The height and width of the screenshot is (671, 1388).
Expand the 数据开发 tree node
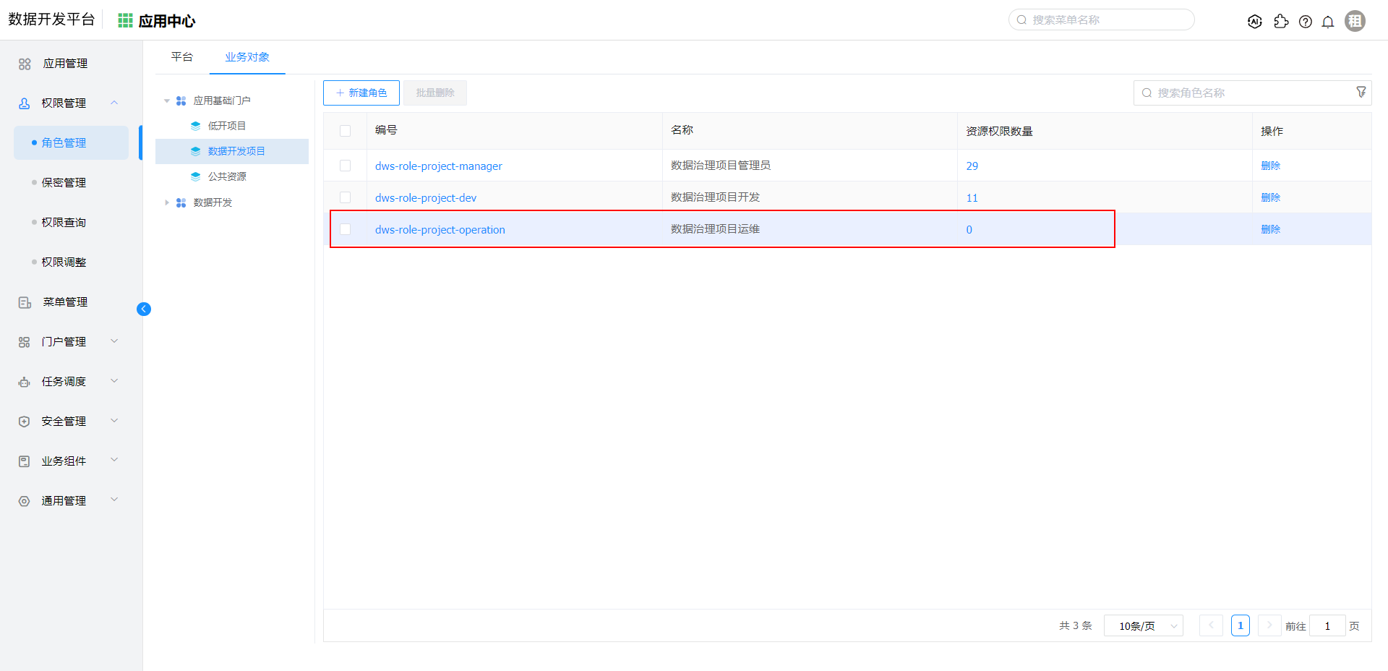(167, 202)
